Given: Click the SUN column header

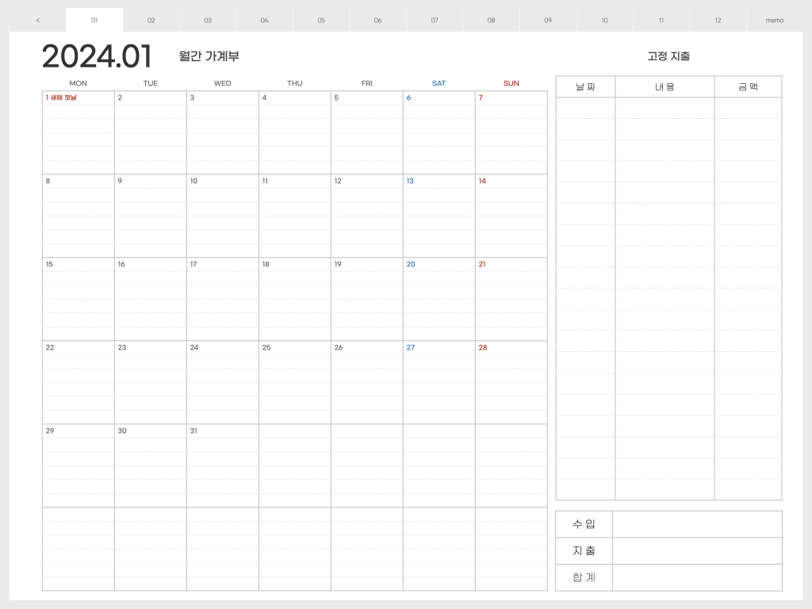Looking at the screenshot, I should [x=511, y=82].
